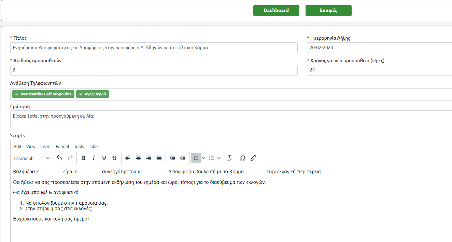Apply italic formatting in the editor
The width and height of the screenshot is (452, 242).
[94, 158]
